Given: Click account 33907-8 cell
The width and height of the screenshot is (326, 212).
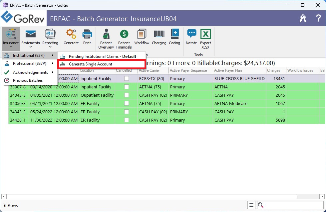Looking at the screenshot, I should pyautogui.click(x=18, y=87).
